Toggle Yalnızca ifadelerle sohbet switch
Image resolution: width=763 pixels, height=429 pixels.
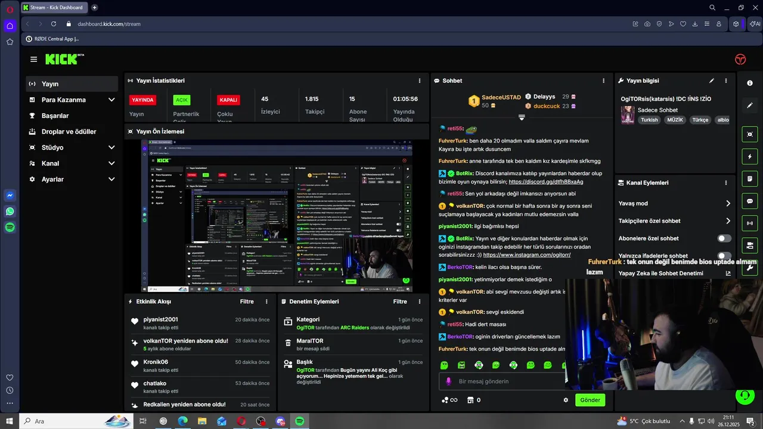(x=724, y=256)
